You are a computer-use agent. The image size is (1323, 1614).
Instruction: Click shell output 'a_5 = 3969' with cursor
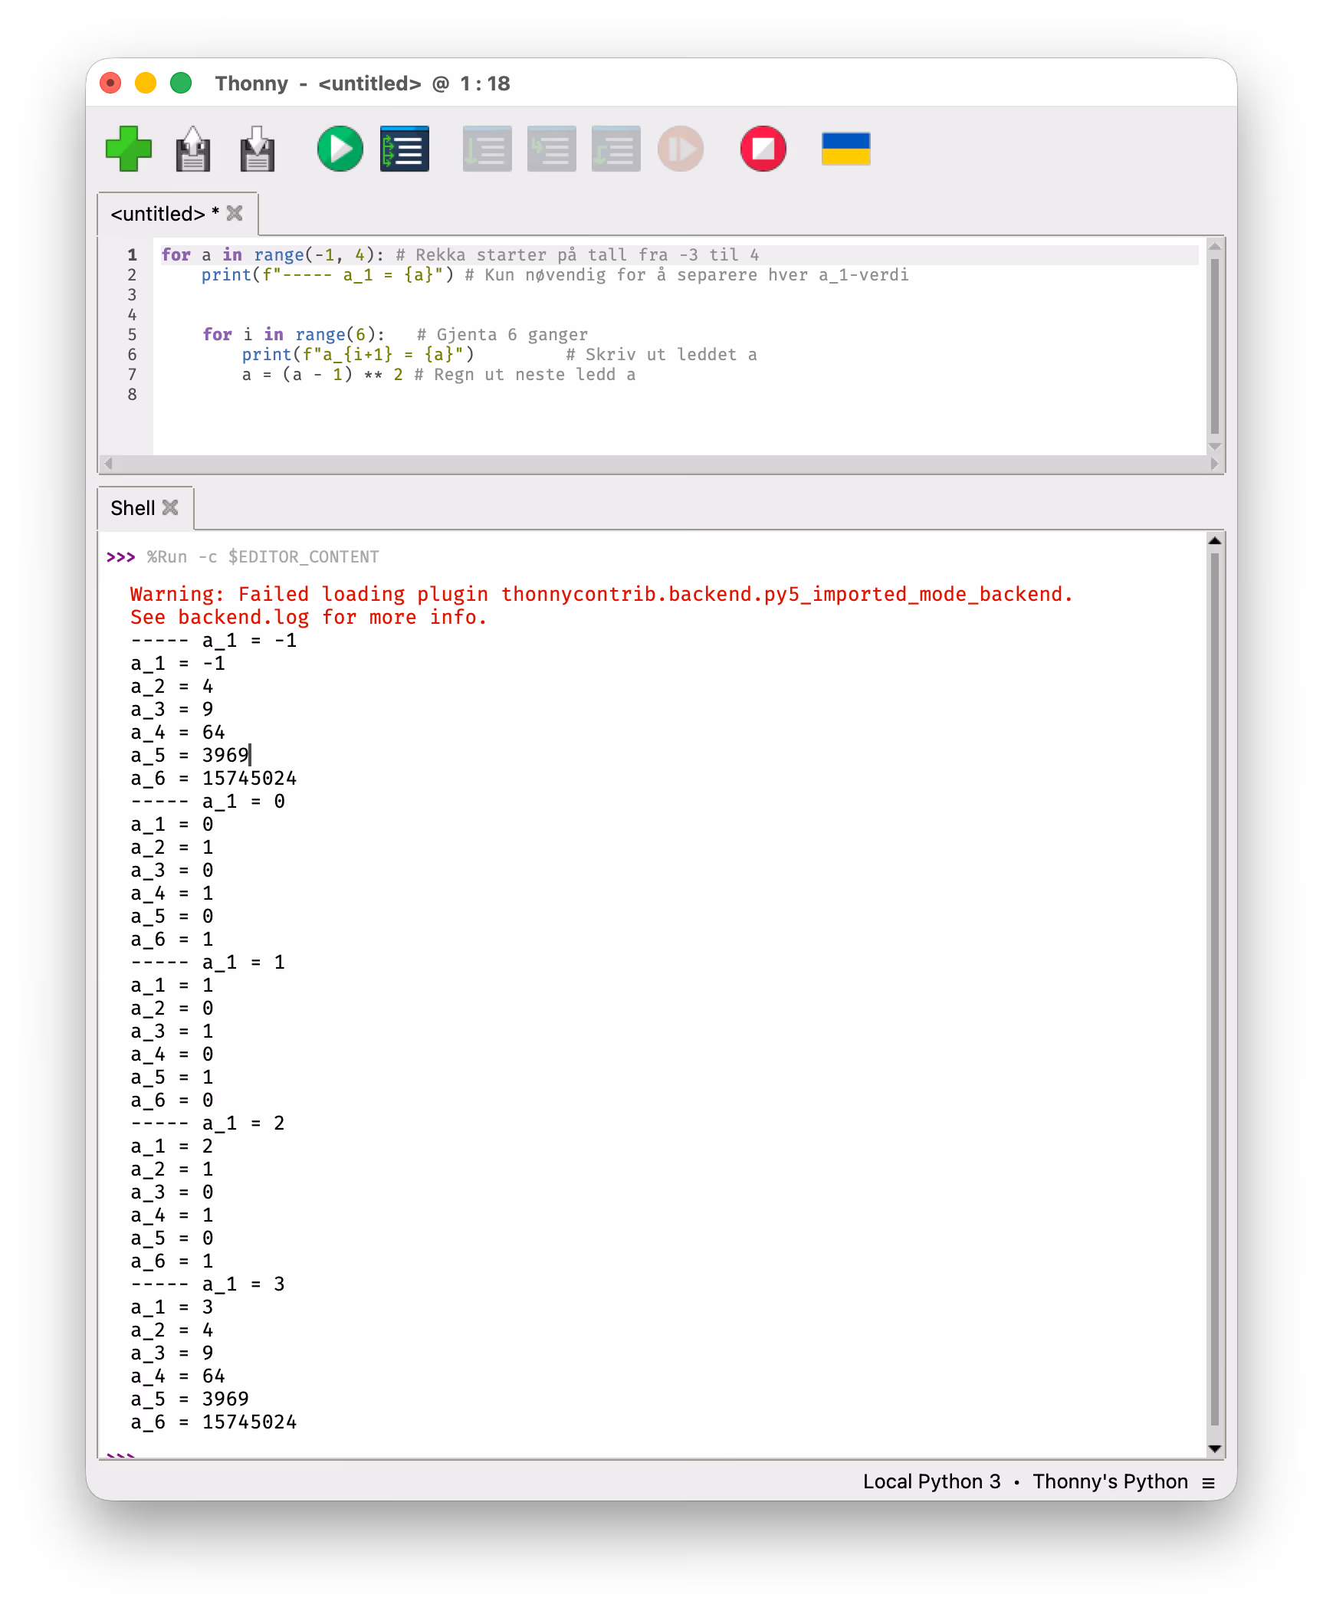click(x=189, y=755)
